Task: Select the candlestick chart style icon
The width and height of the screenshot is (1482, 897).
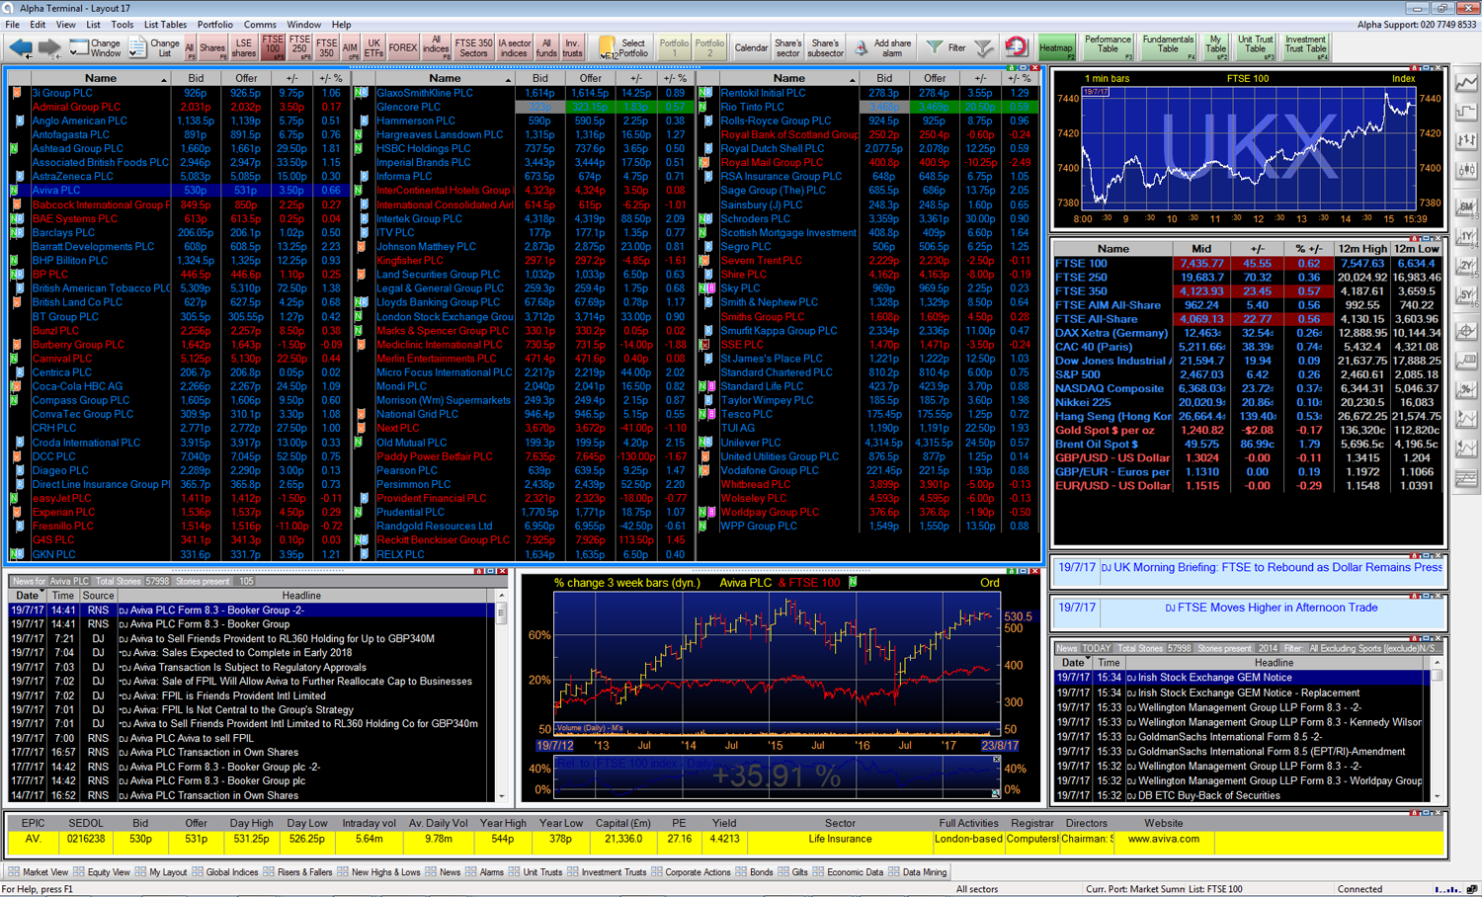Action: point(1466,167)
